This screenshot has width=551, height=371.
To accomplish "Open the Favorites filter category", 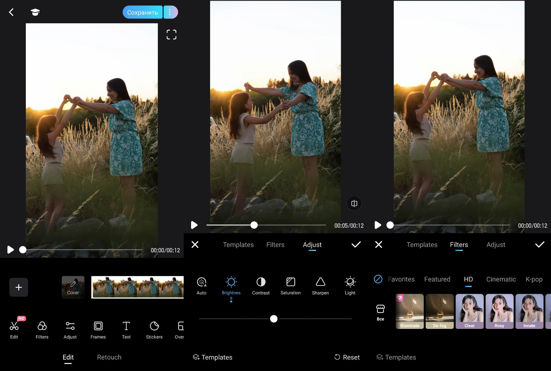I will pos(401,279).
